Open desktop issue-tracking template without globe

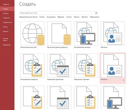[32, 98]
